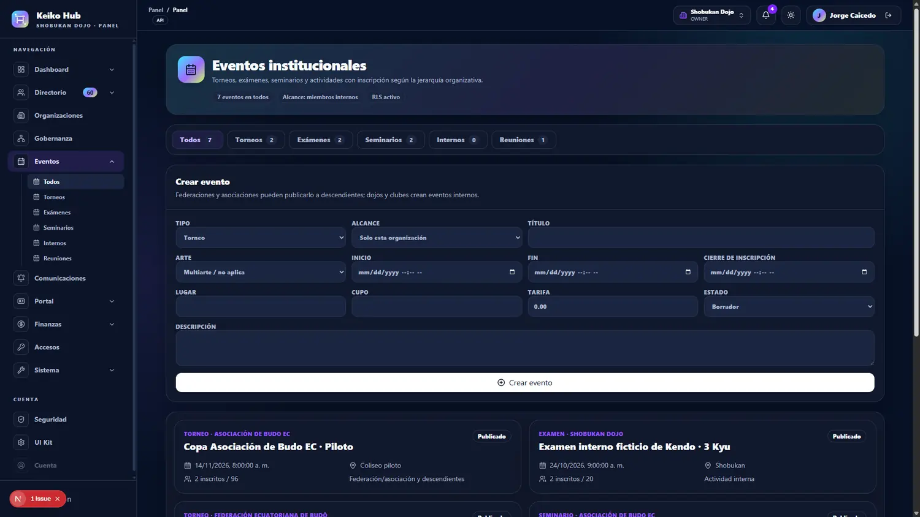Image resolution: width=920 pixels, height=517 pixels.
Task: Open the Tipo dropdown showing Torneo
Action: click(x=261, y=238)
